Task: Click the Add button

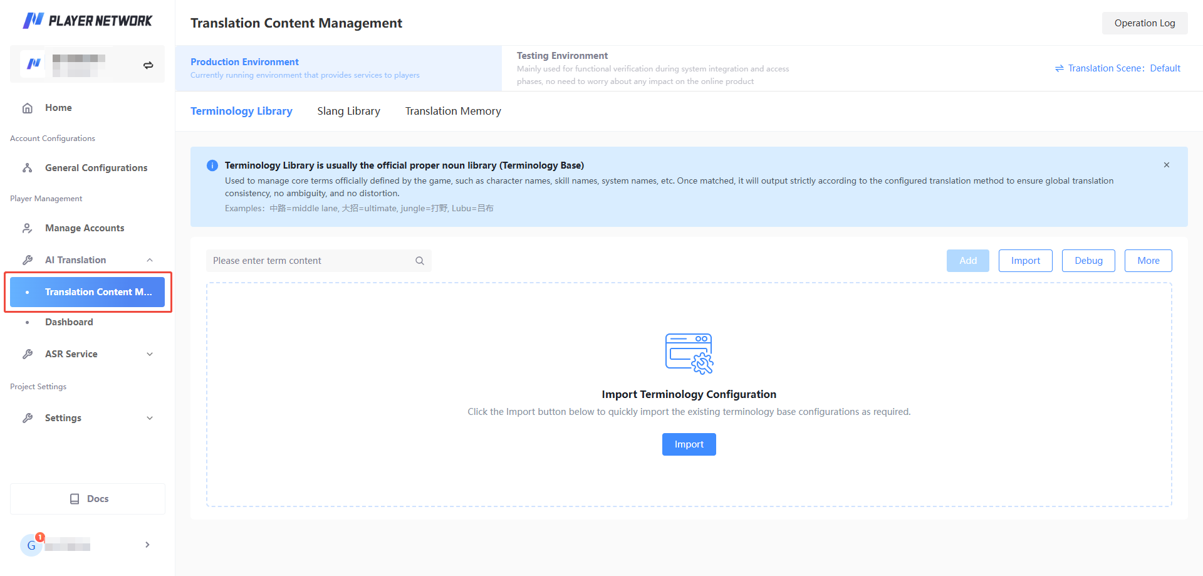Action: coord(968,261)
